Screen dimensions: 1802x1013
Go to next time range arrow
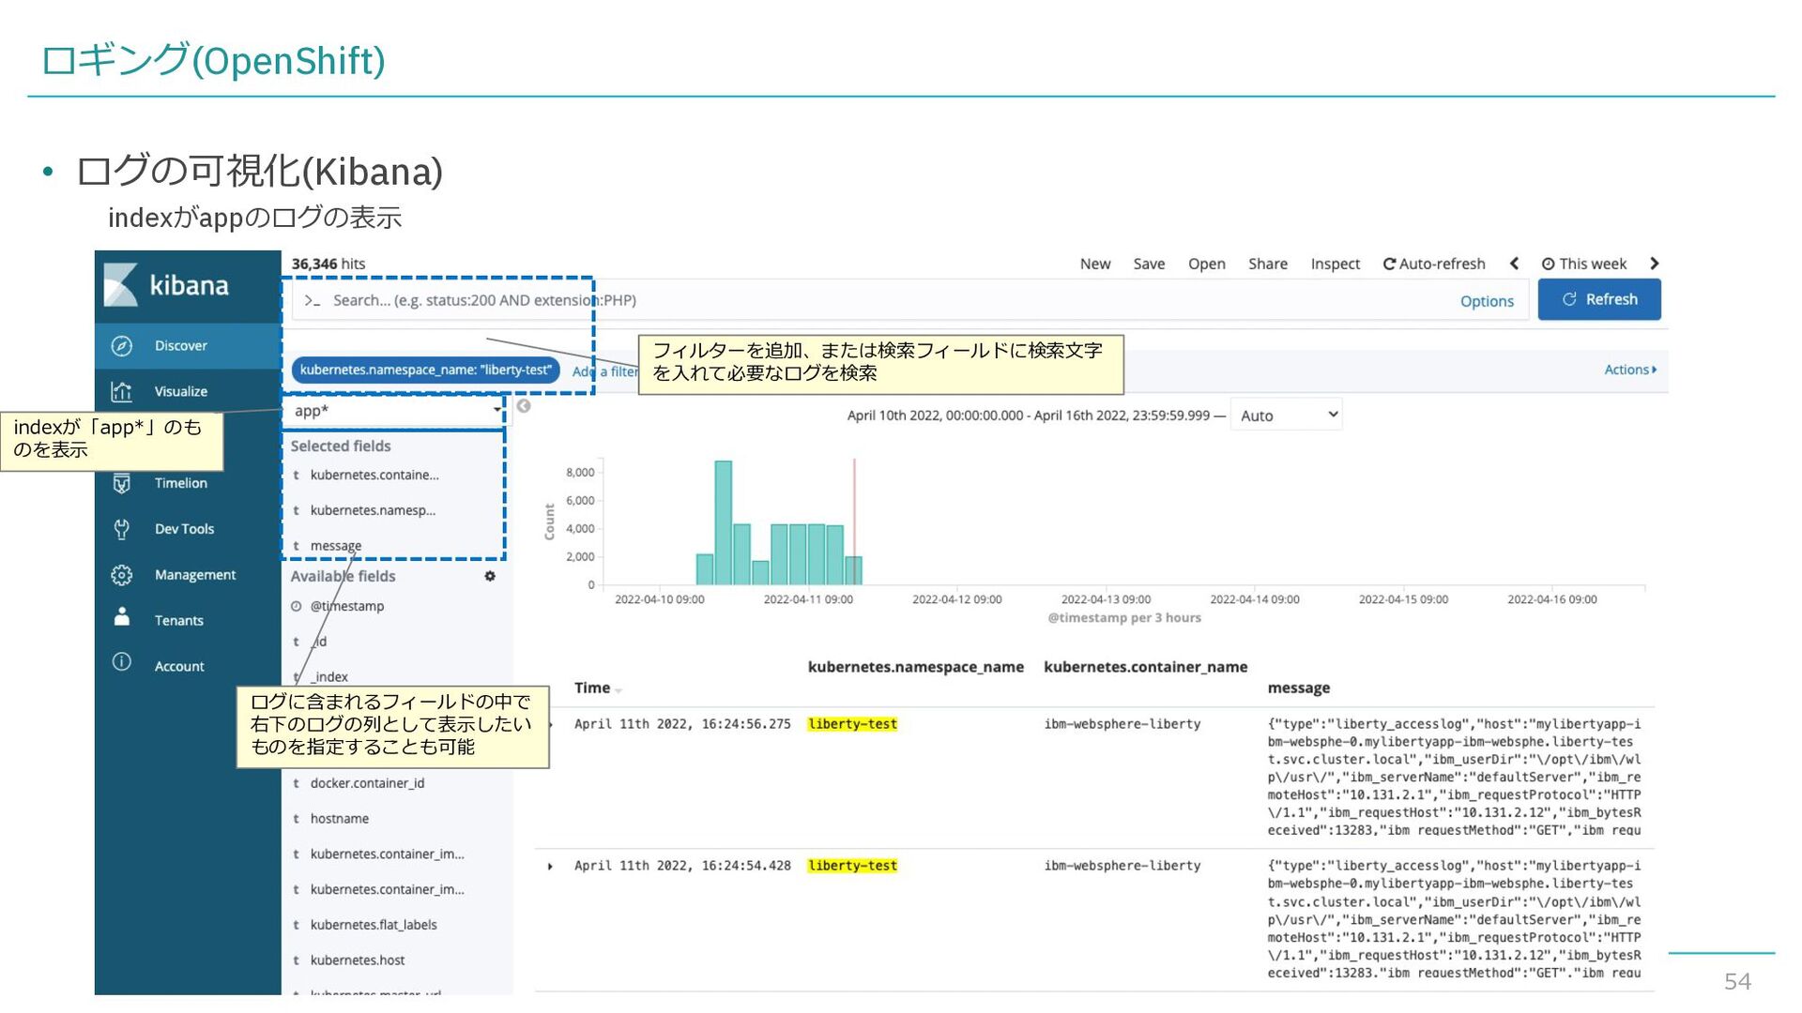(x=1655, y=264)
